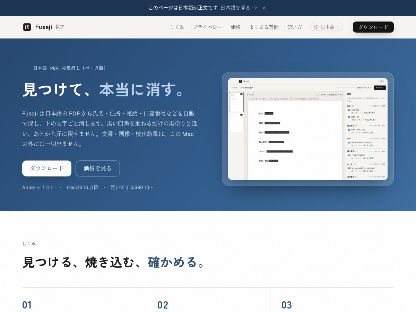Viewport: 416px width, 312px height.
Task: Select page 1 thumbnail in app preview
Action: coord(236,102)
